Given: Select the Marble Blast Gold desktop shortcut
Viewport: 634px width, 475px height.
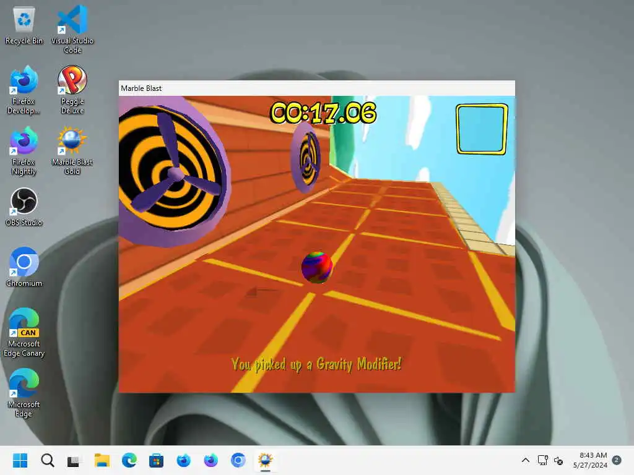Looking at the screenshot, I should pyautogui.click(x=72, y=150).
